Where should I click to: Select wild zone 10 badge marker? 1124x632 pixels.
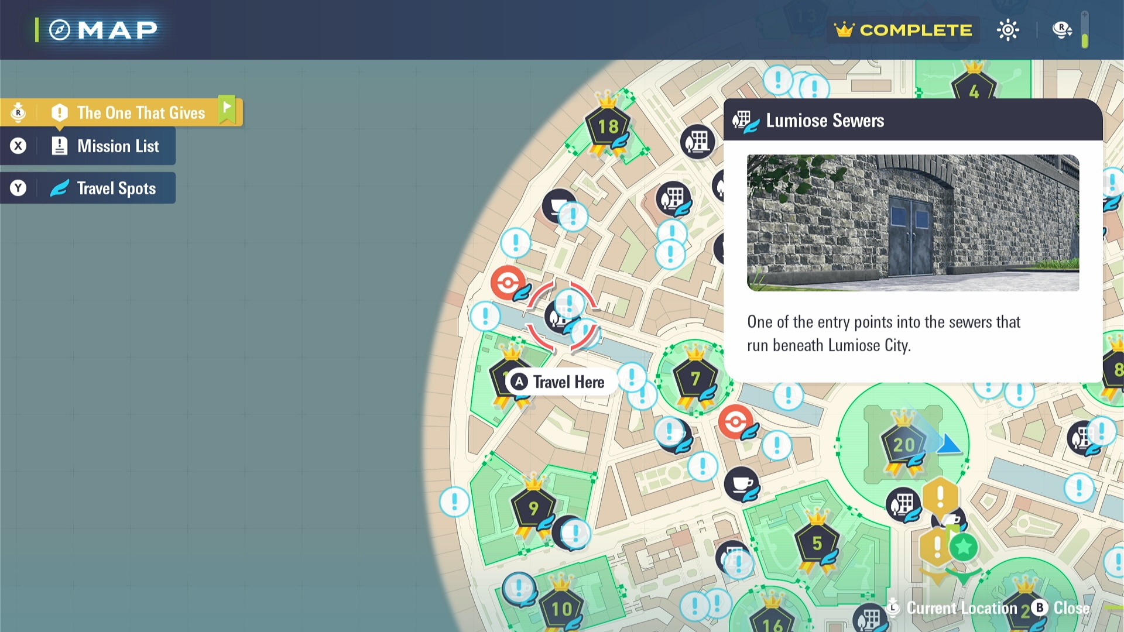click(x=561, y=609)
